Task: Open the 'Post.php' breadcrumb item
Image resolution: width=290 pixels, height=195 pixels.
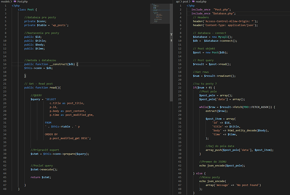Action: [x=23, y=2]
